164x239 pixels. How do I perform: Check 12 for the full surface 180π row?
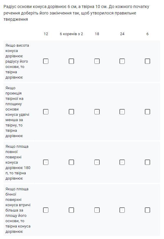(46, 162)
